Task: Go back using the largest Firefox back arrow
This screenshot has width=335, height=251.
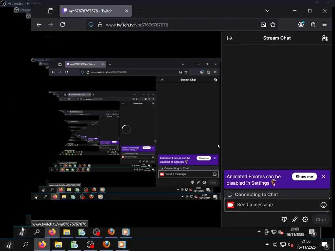Action: [x=39, y=25]
